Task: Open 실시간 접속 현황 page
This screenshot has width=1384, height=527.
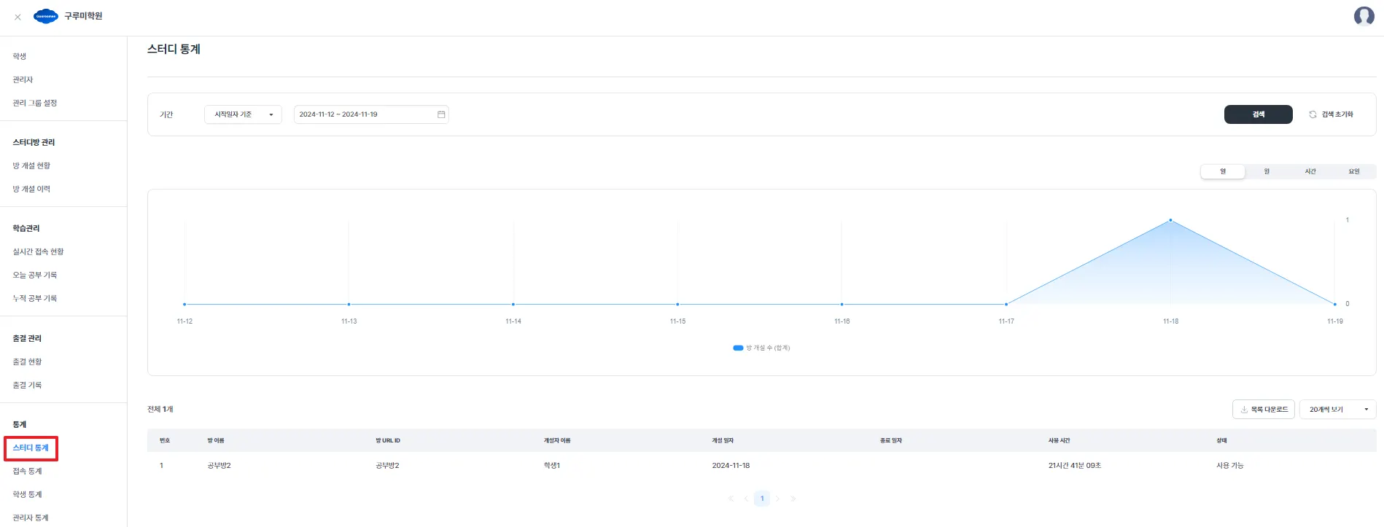Action: [x=38, y=251]
